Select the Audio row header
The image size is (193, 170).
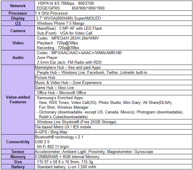pyautogui.click(x=18, y=58)
